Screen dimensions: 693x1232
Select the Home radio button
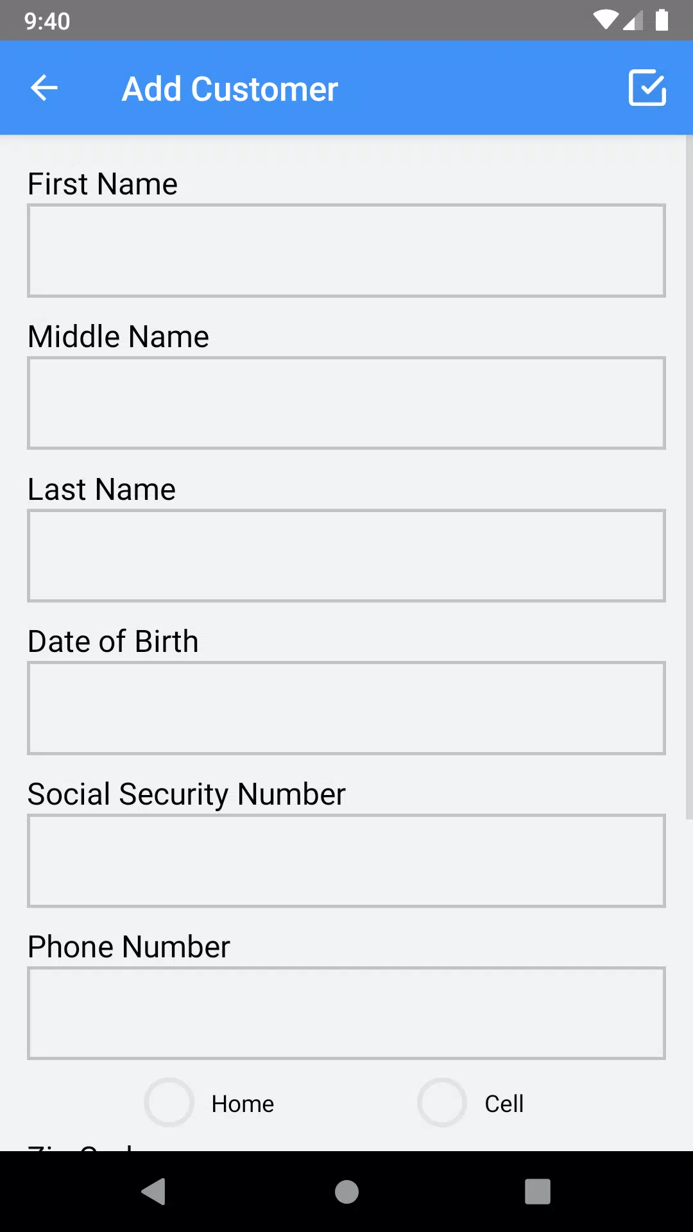169,1102
